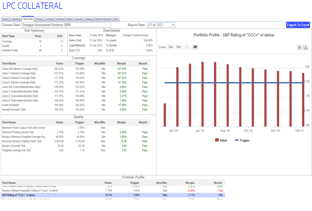The image size is (312, 211).
Task: Open the Market Reports tab
Action: (x=103, y=19)
